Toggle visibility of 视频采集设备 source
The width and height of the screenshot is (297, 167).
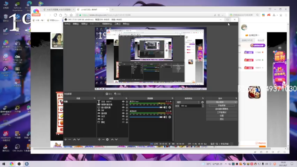123,105
